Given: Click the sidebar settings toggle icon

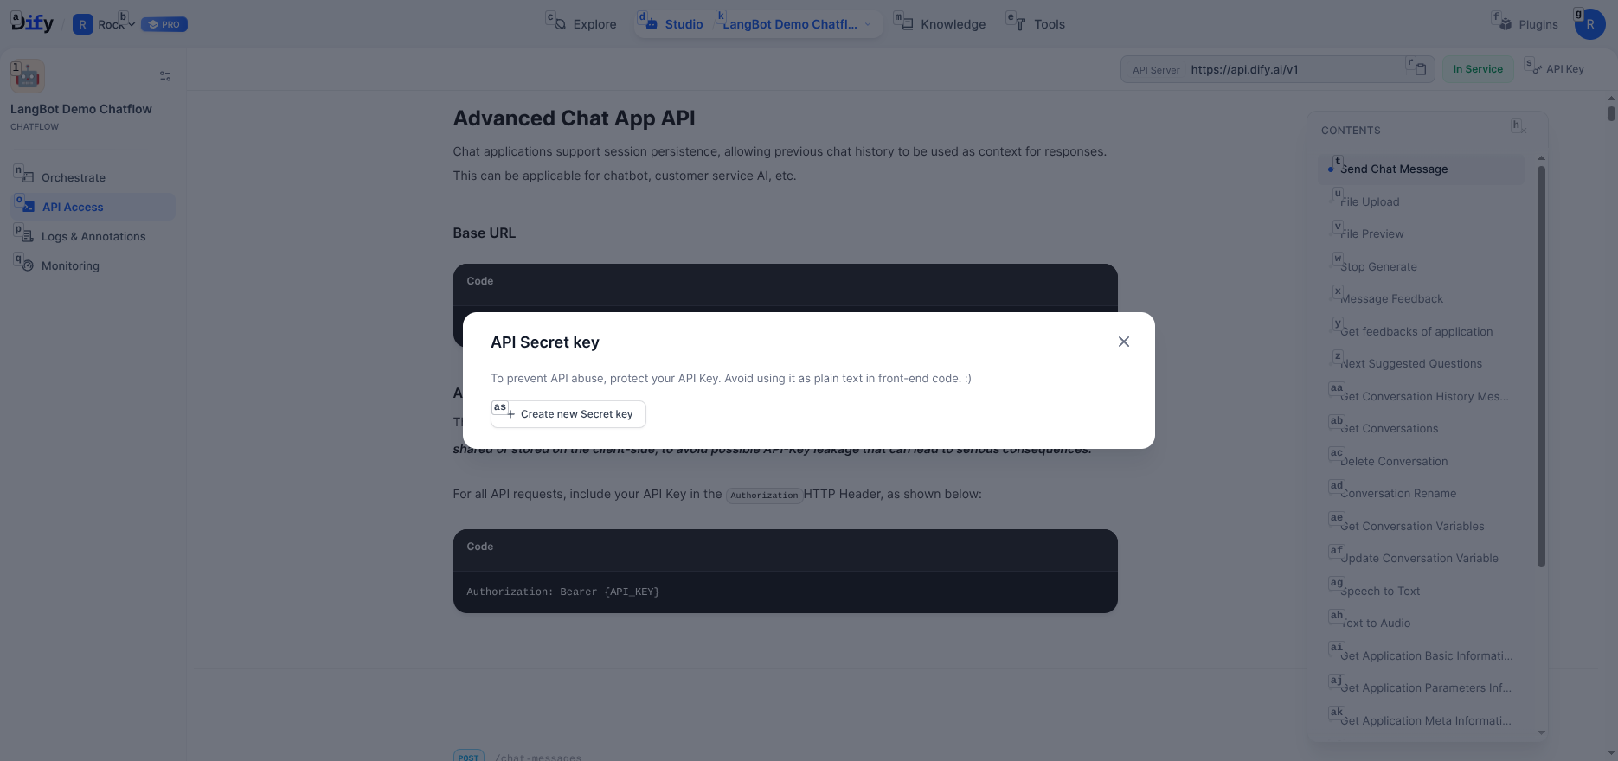Looking at the screenshot, I should tap(165, 76).
